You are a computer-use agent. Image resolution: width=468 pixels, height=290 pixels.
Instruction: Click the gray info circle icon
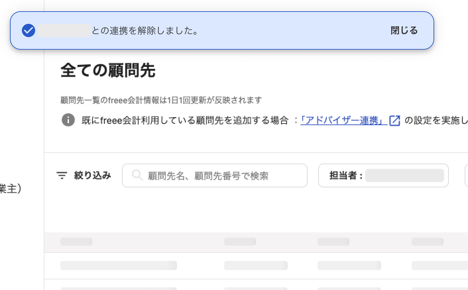pyautogui.click(x=68, y=120)
